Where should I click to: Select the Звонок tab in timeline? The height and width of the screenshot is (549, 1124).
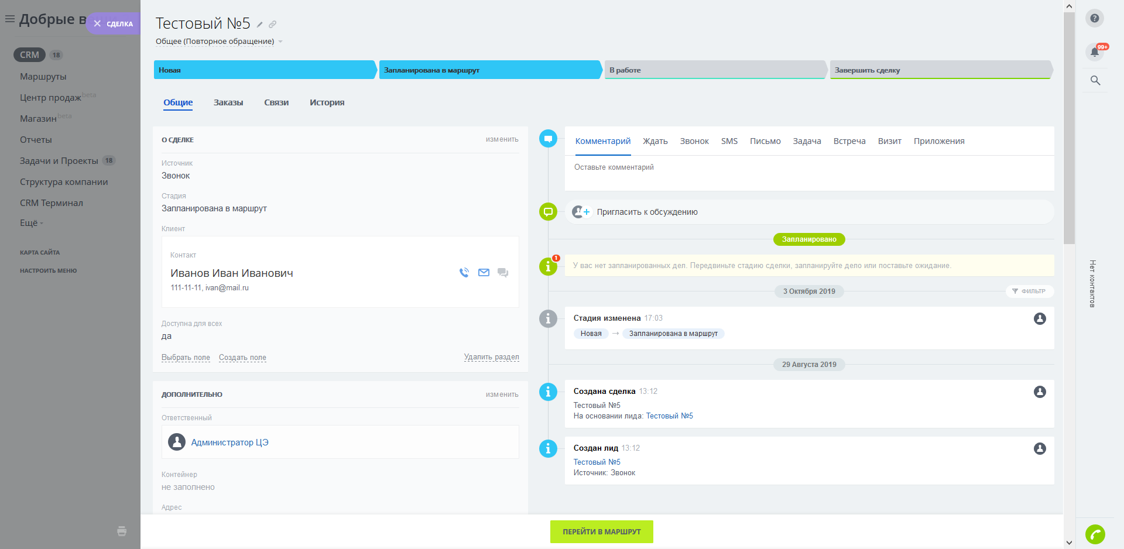coord(694,141)
